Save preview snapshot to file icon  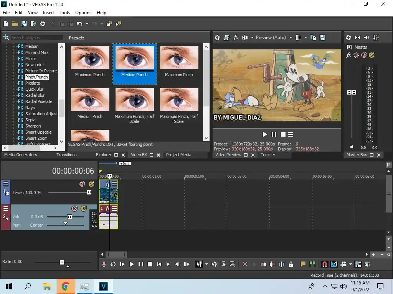pyautogui.click(x=322, y=38)
